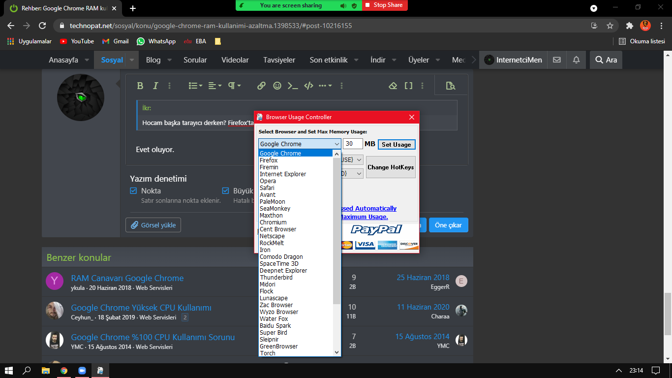Open the Okuma listesi reading list
This screenshot has width=672, height=378.
(x=642, y=41)
